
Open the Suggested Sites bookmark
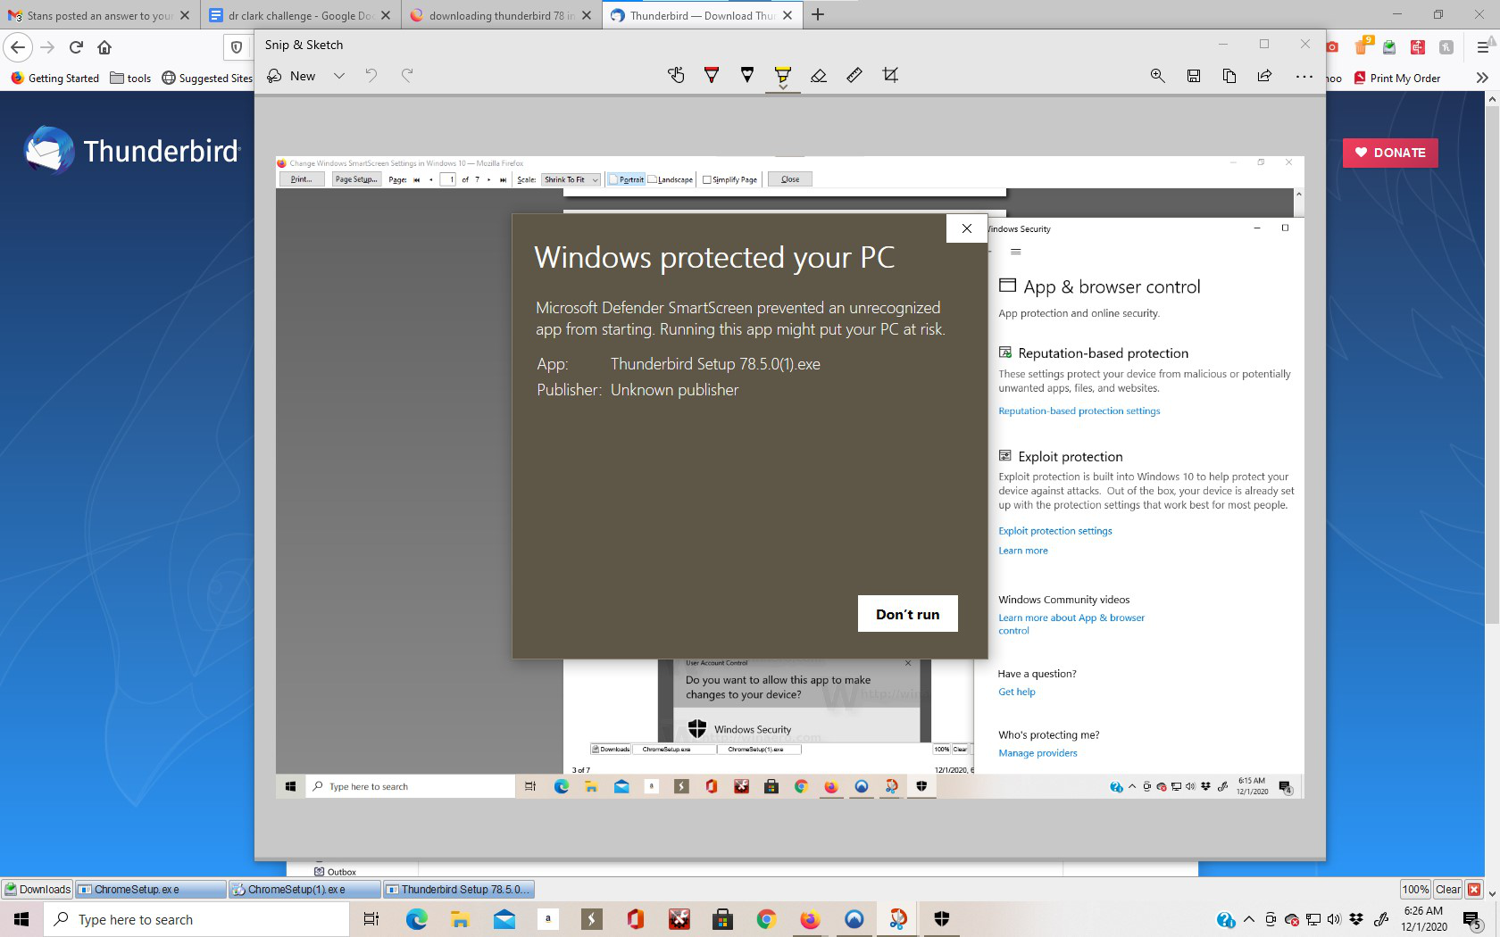click(x=207, y=78)
